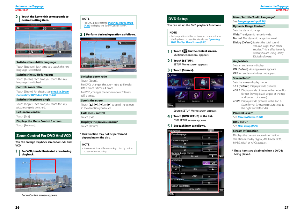The image size is (304, 216).
Task: Open Menu on DVD SETUP screen
Action: point(171,194)
